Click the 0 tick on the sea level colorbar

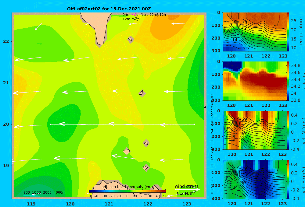click(x=127, y=196)
